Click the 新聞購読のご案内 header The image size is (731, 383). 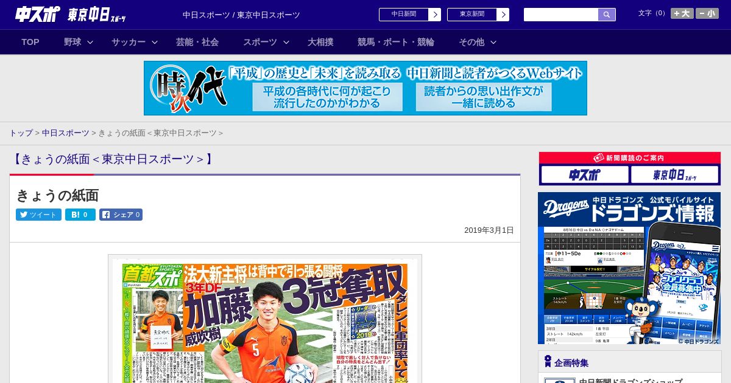click(x=630, y=158)
